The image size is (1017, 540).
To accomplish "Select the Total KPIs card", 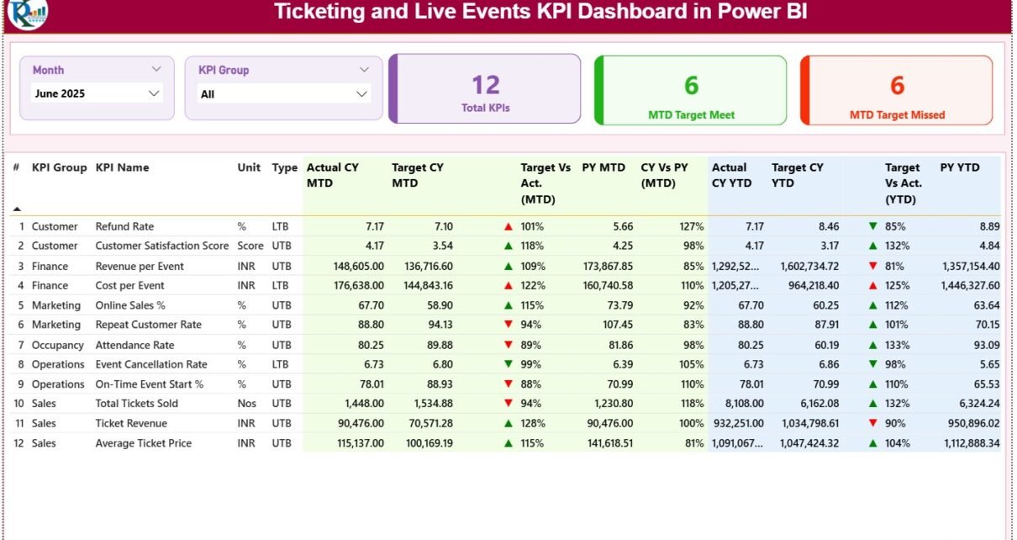I will point(485,90).
